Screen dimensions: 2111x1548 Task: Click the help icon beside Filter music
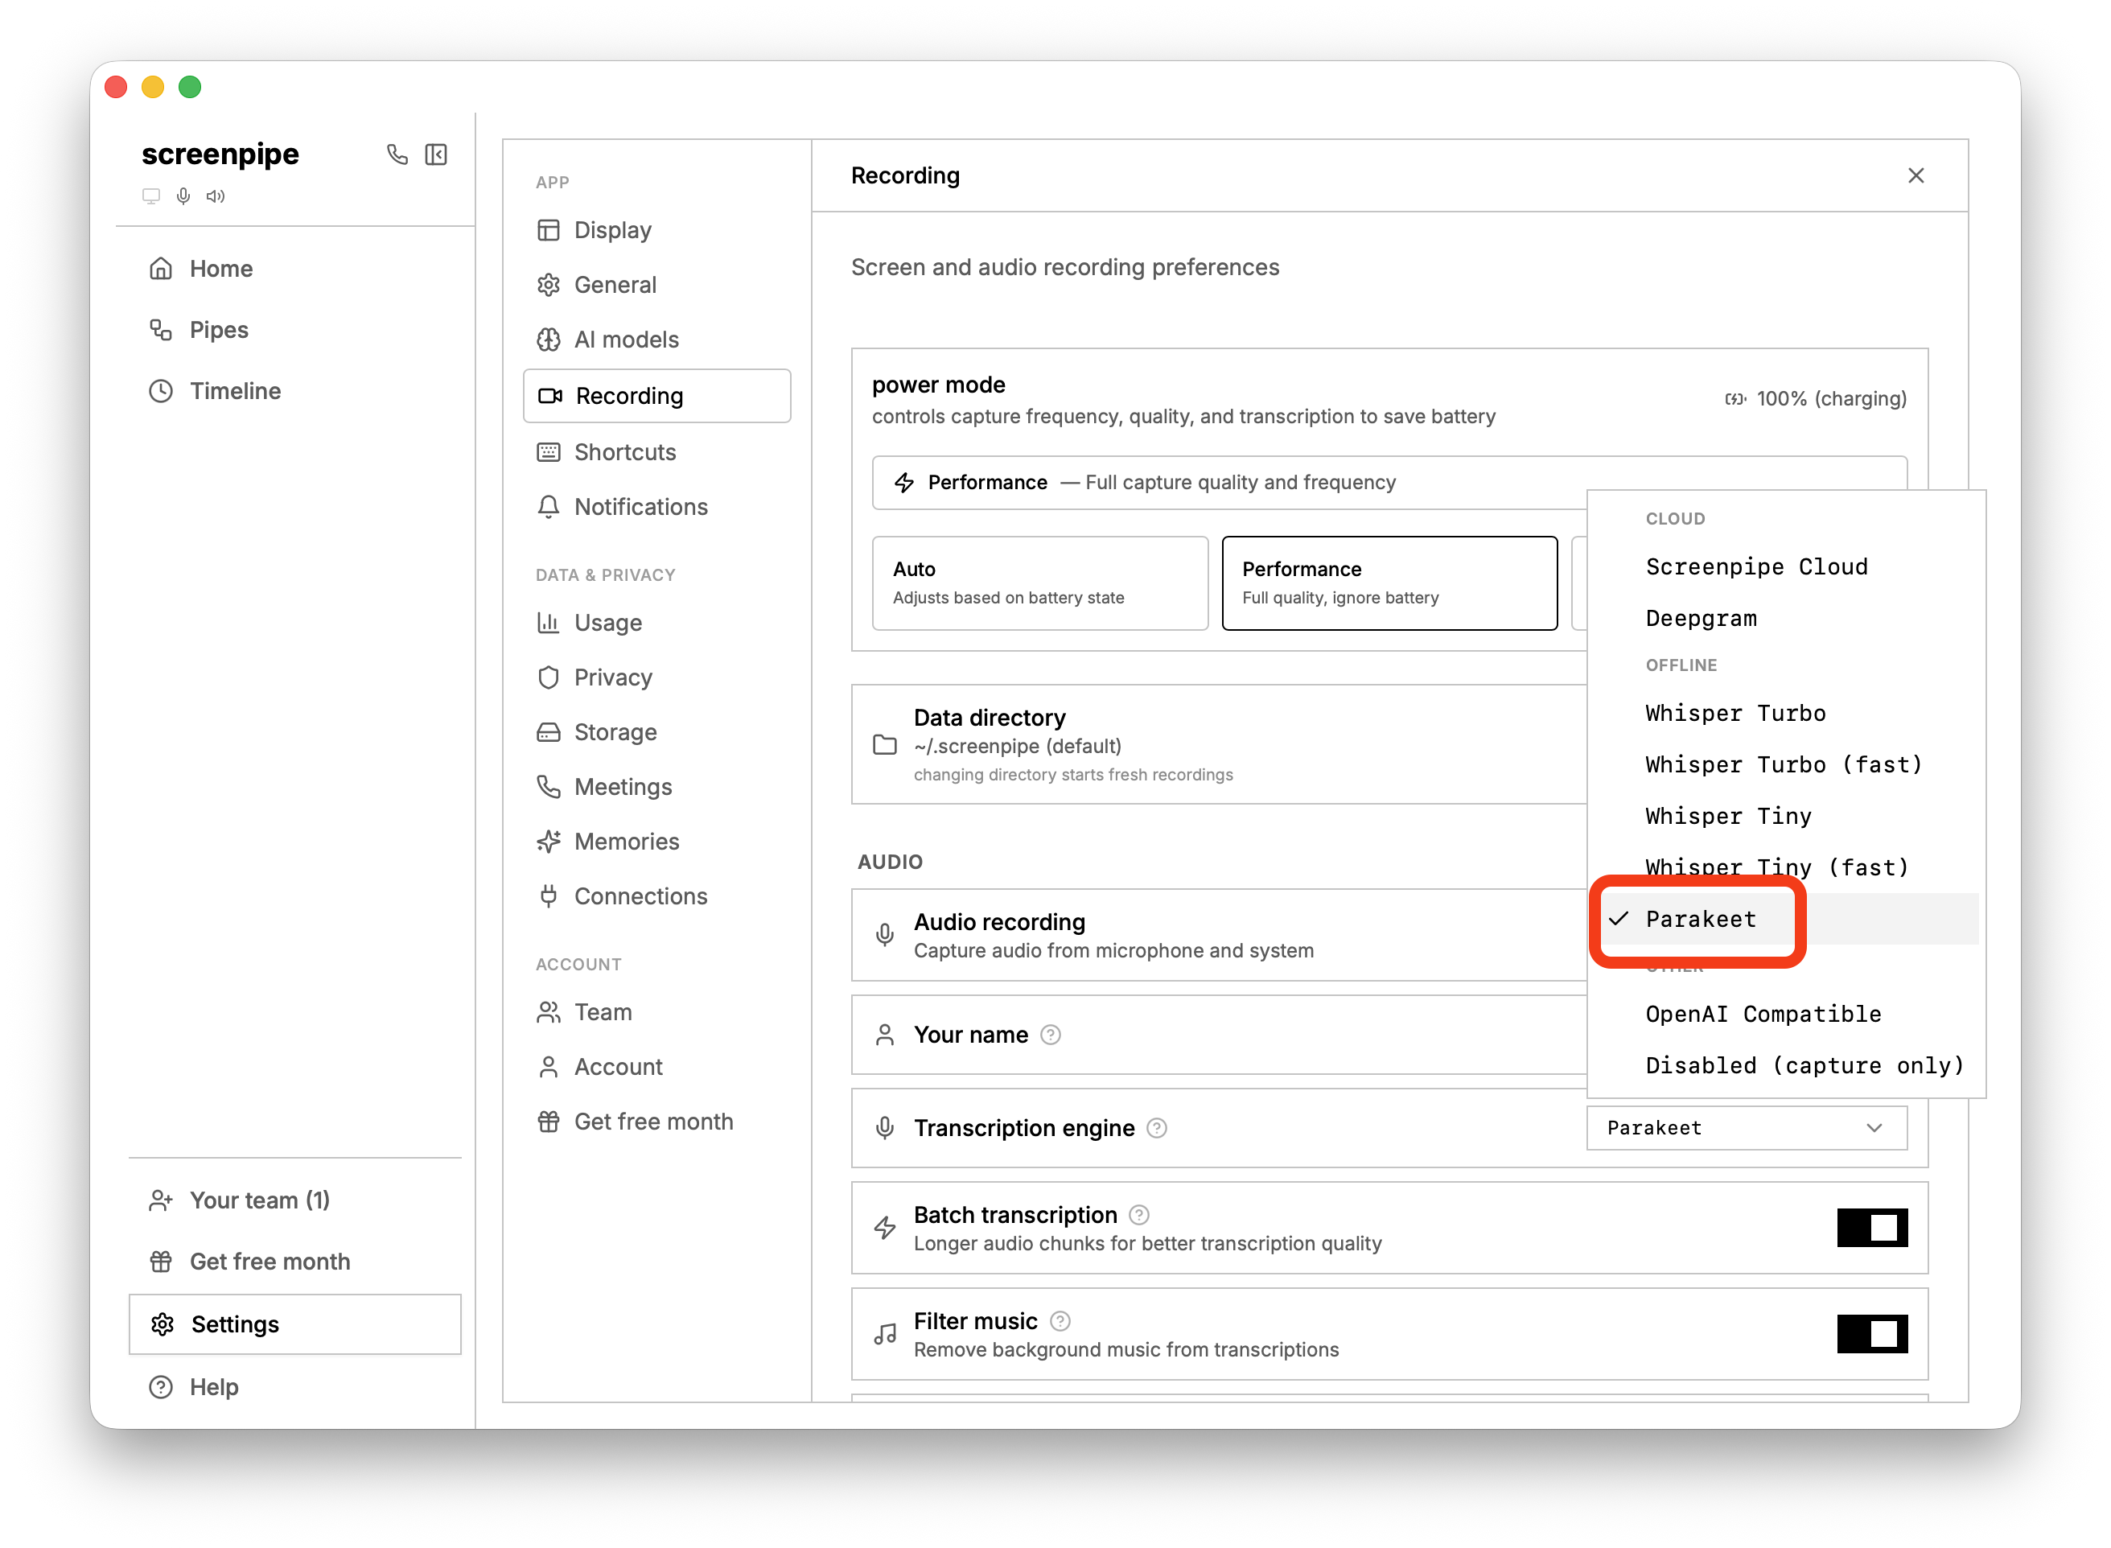(x=1060, y=1321)
